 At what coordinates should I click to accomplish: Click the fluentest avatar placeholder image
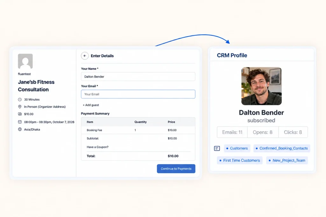tap(25, 61)
